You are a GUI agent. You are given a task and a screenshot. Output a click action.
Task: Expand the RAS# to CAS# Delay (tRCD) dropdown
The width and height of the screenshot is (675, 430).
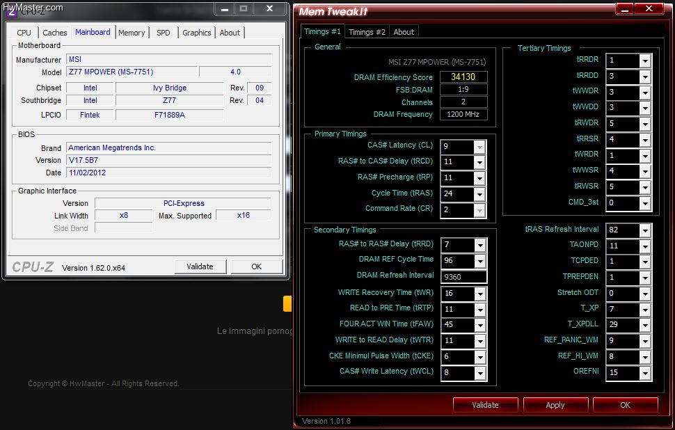[x=479, y=162]
